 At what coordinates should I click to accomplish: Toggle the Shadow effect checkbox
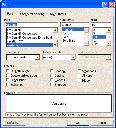click(52, 71)
